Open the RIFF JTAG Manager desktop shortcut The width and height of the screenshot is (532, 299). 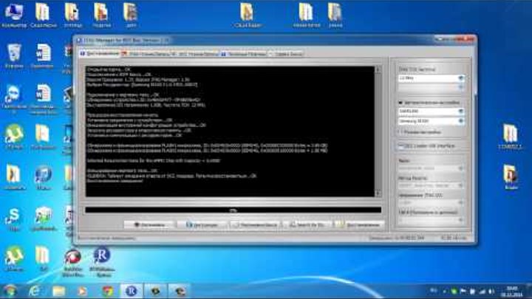pos(102,258)
